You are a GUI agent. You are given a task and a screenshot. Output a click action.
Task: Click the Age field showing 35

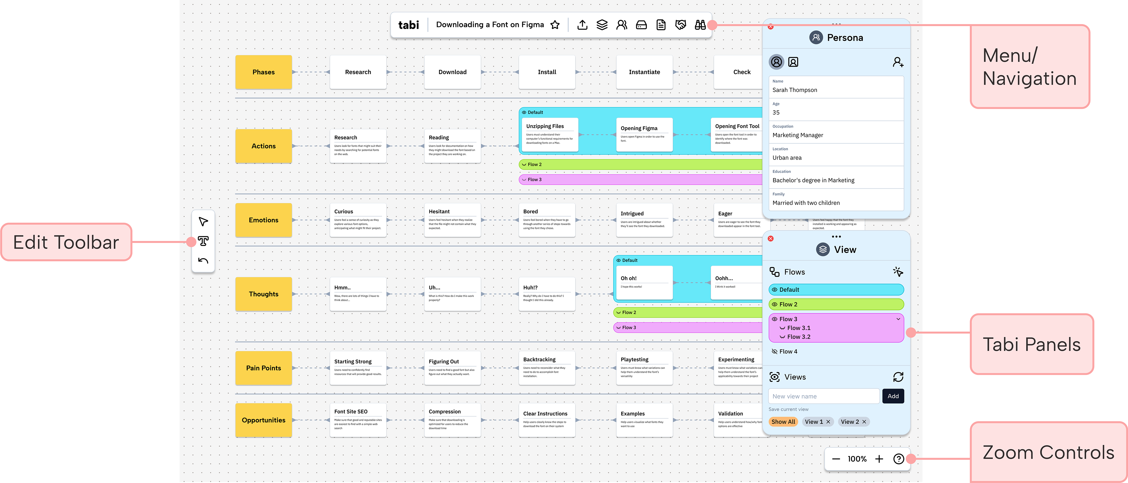(x=836, y=109)
